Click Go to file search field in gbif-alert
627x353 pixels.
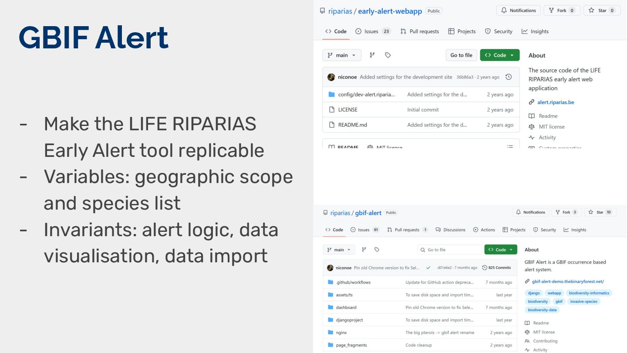[450, 250]
